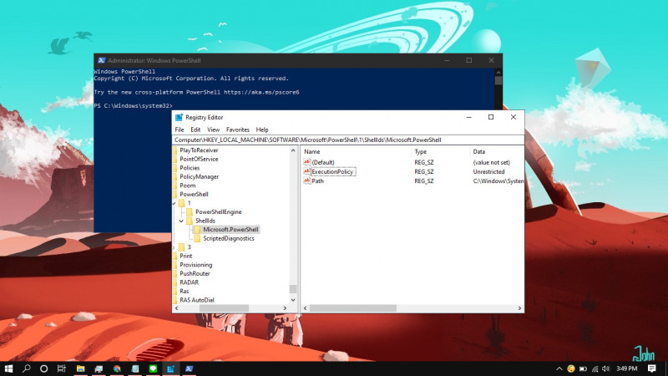Click the values pane horizontal scrollbar thumb
The width and height of the screenshot is (668, 376).
pyautogui.click(x=352, y=308)
